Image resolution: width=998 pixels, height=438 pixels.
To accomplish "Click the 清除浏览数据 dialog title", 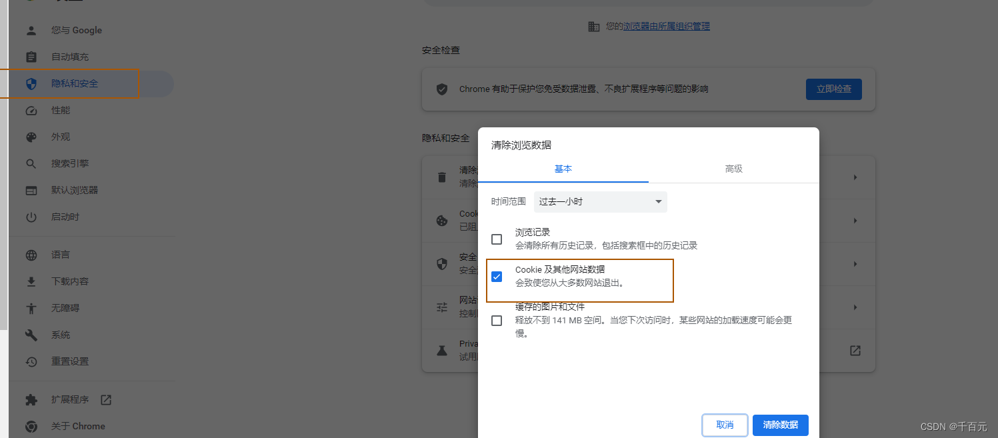I will (521, 145).
